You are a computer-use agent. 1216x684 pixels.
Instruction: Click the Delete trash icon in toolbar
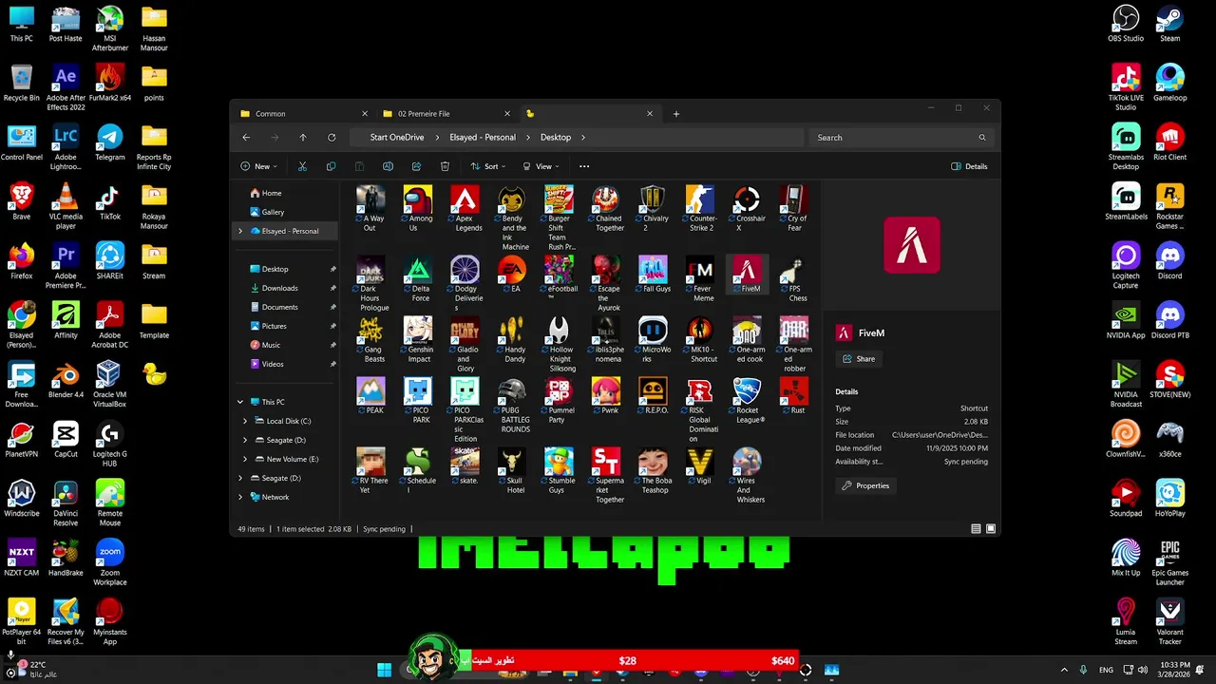(x=445, y=166)
